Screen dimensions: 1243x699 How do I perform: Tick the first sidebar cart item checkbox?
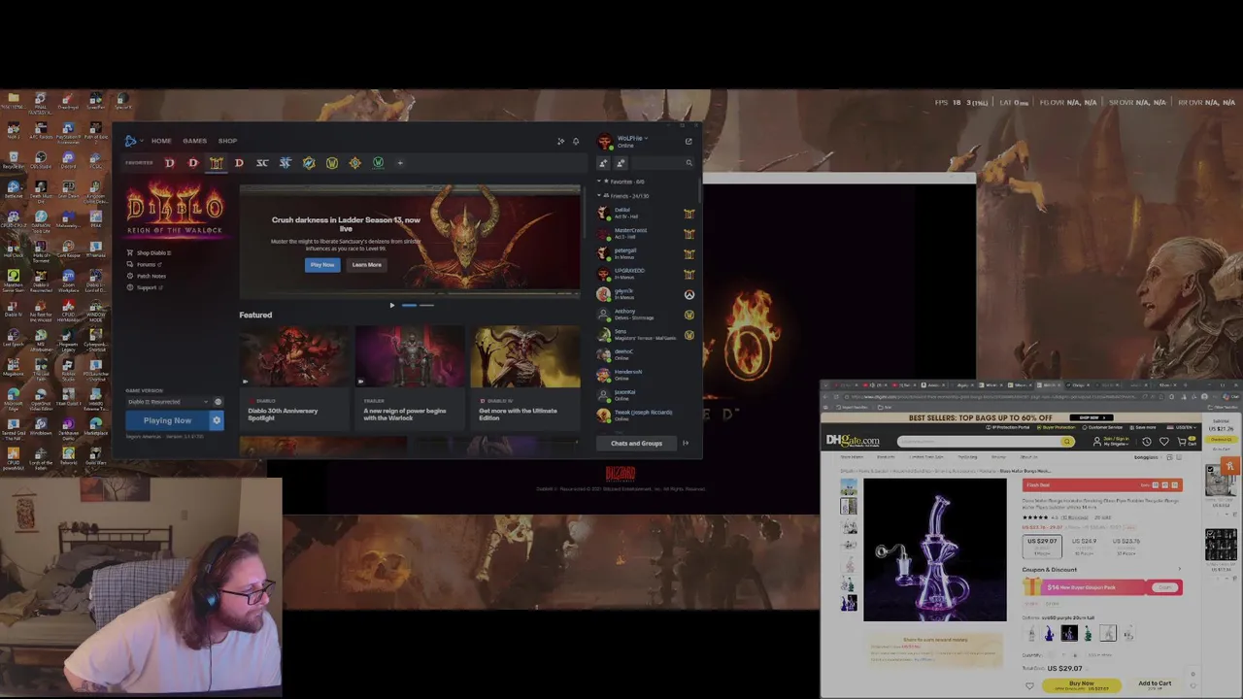pos(1208,470)
